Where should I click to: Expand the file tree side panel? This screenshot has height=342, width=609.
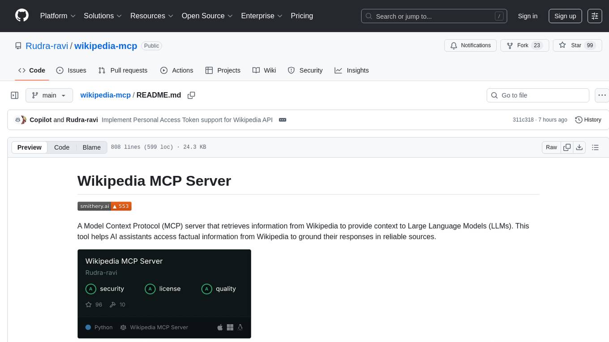click(15, 95)
